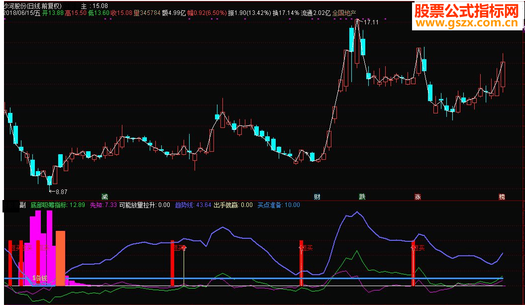
Task: Click the 17.11 peak price label
Action: point(371,22)
